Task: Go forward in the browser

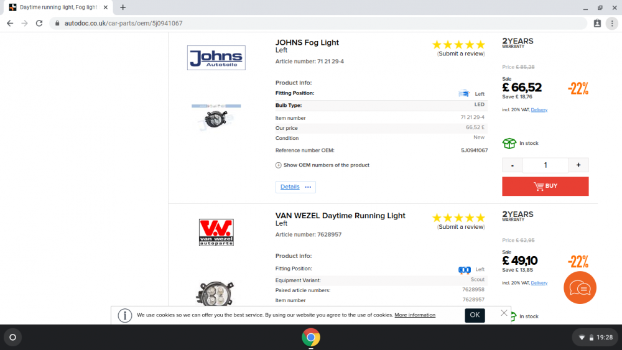Action: pos(25,24)
